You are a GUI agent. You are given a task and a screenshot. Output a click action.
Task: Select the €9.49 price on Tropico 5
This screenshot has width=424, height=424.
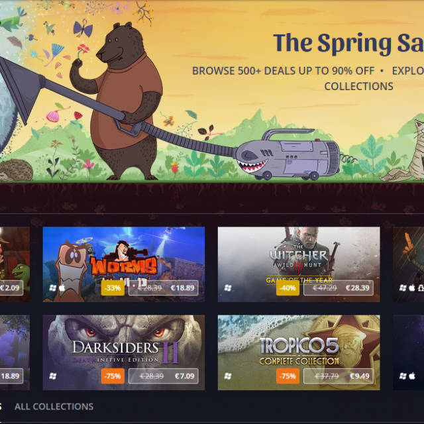(360, 376)
